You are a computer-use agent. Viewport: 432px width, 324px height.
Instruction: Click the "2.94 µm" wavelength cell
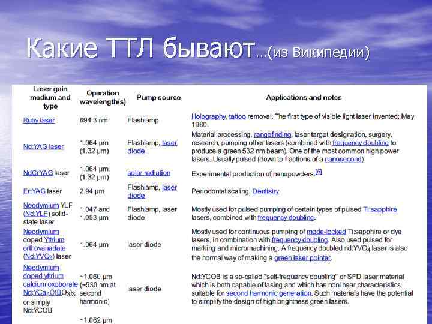pyautogui.click(x=92, y=191)
